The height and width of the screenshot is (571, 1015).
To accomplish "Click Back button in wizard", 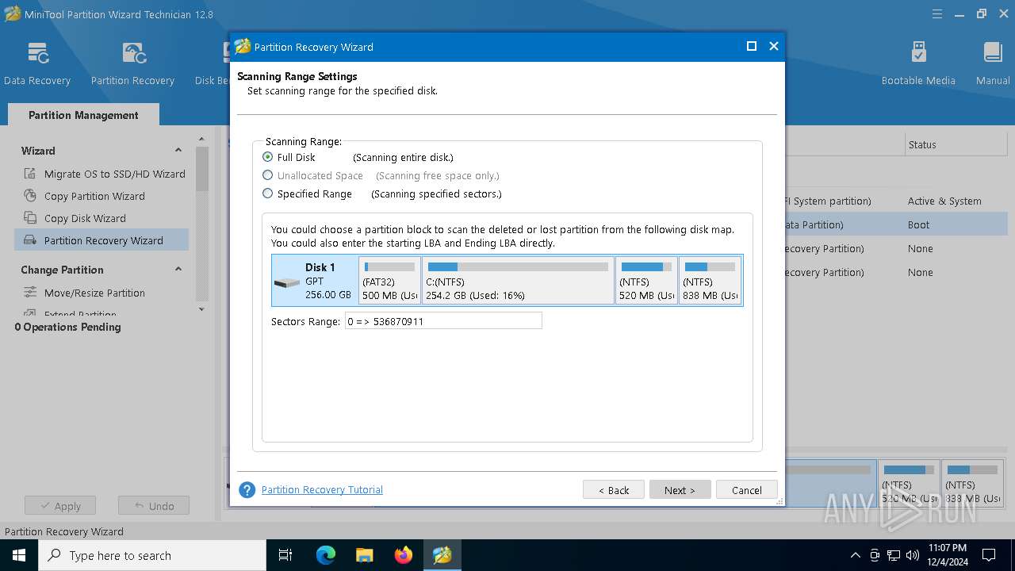I will (x=613, y=490).
